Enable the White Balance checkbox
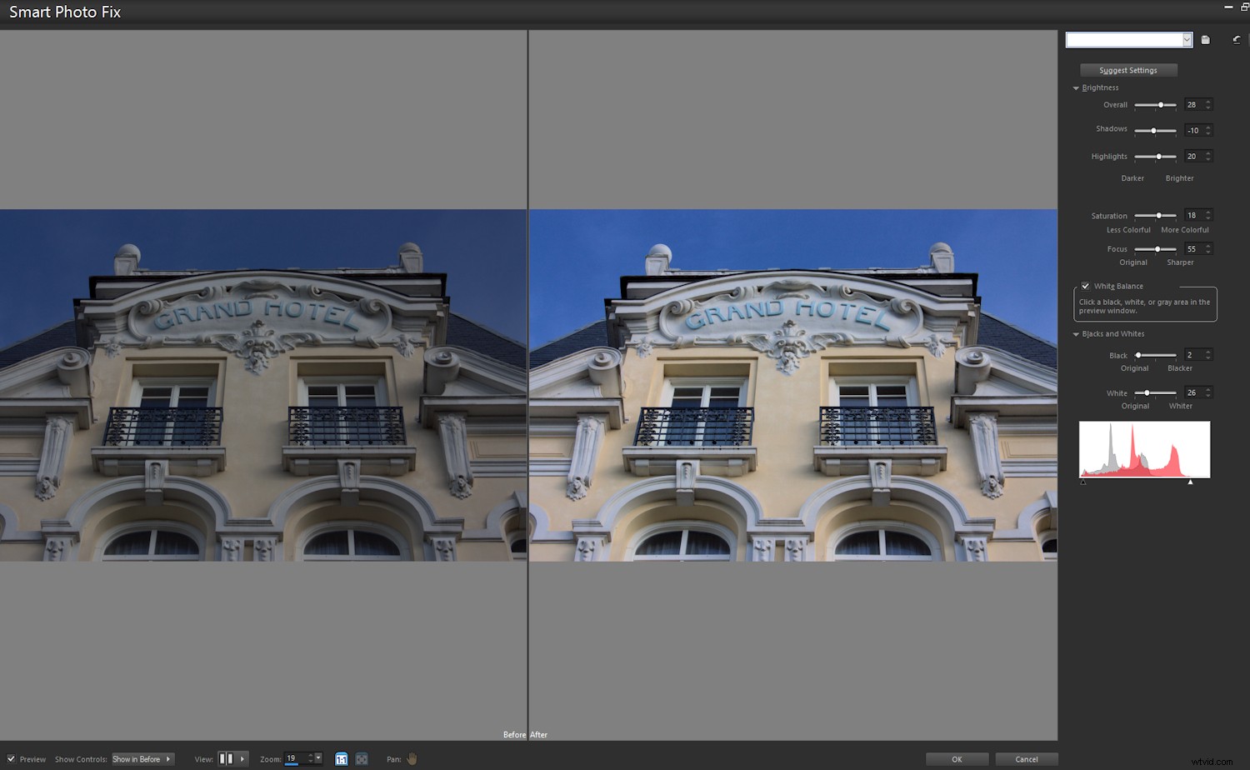Screen dimensions: 1250x770 pyautogui.click(x=1085, y=286)
